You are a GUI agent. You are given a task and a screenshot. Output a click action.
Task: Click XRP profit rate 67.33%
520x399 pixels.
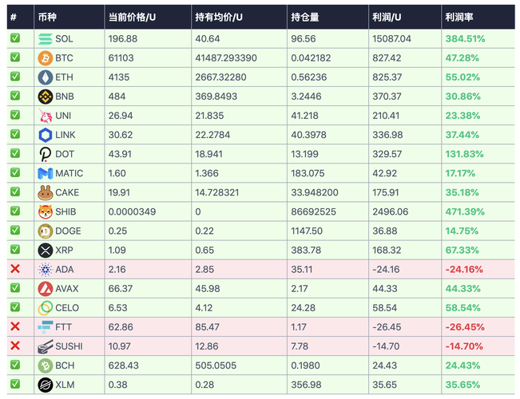(462, 251)
